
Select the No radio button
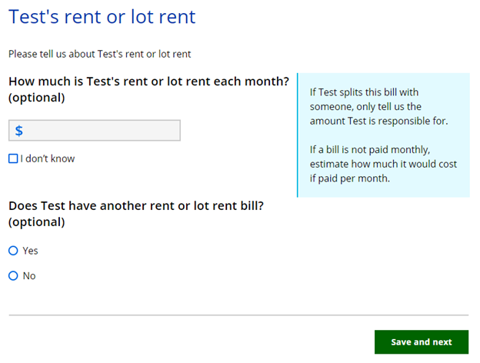13,275
